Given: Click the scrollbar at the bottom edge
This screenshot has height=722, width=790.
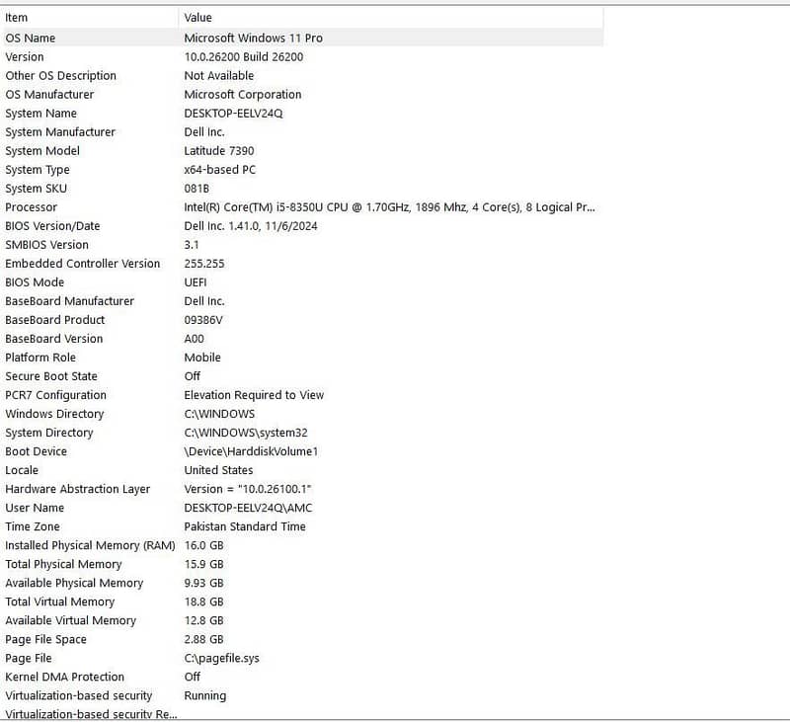Looking at the screenshot, I should [x=296, y=718].
